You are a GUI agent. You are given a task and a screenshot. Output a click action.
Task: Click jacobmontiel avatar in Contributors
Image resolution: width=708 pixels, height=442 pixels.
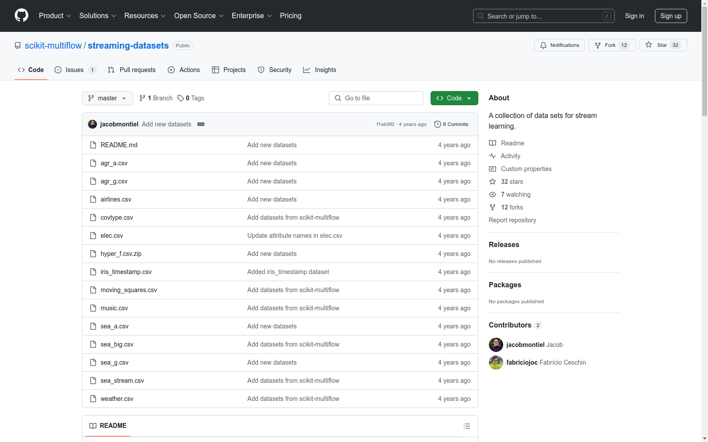(496, 345)
